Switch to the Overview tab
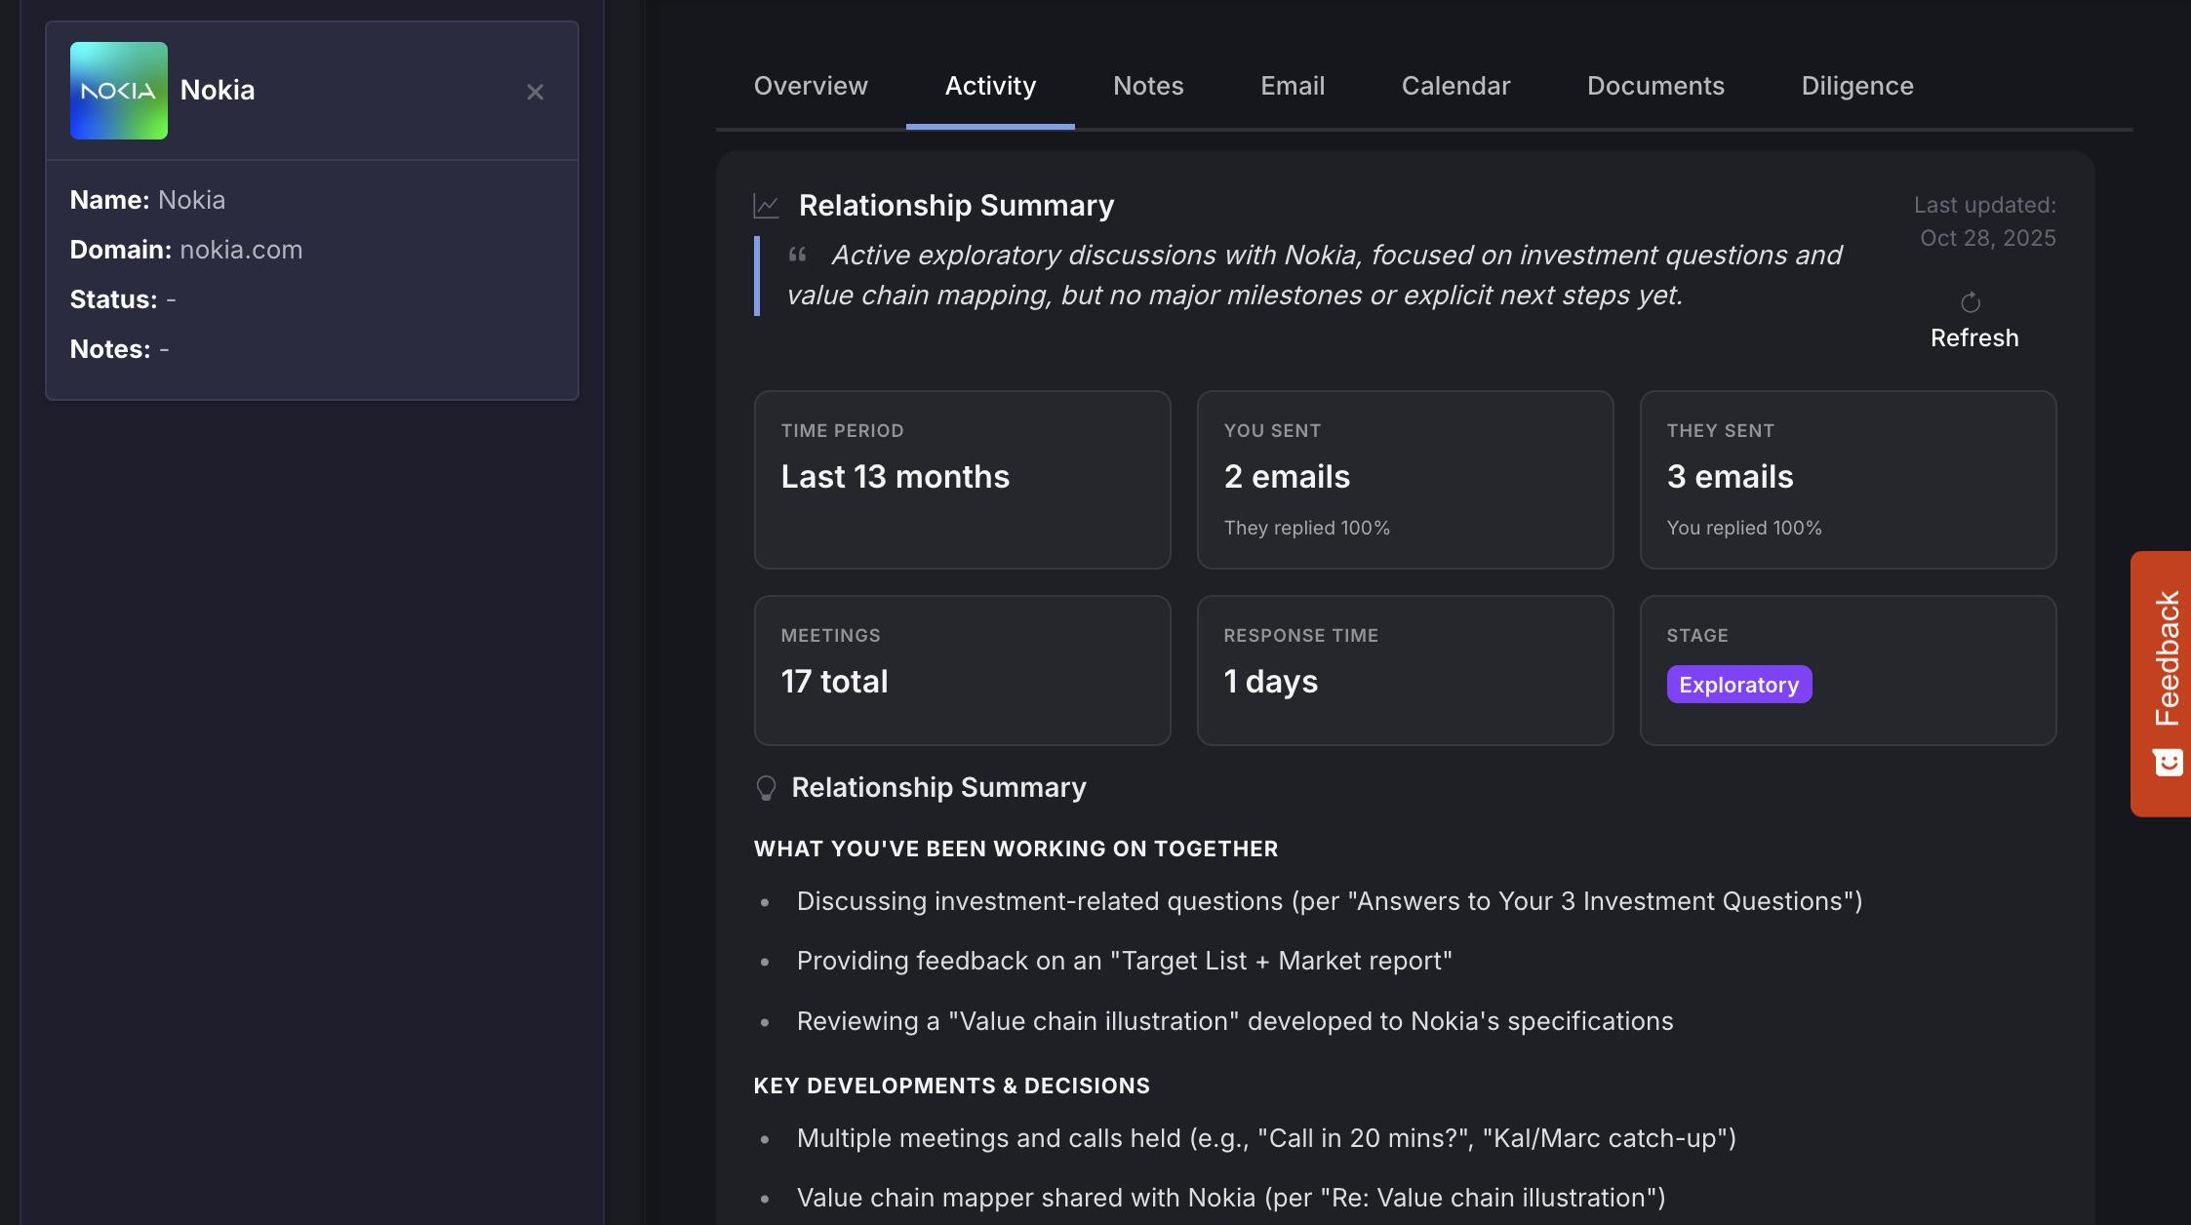The width and height of the screenshot is (2191, 1225). (811, 86)
